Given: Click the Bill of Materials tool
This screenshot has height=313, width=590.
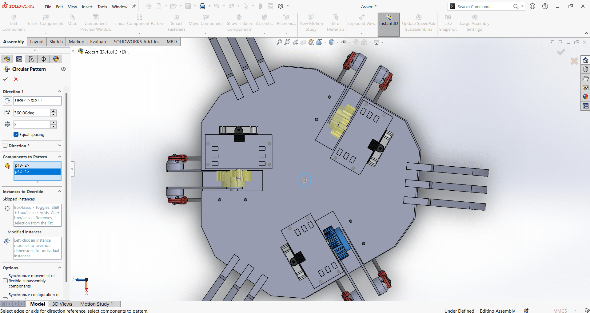Looking at the screenshot, I should tap(336, 23).
